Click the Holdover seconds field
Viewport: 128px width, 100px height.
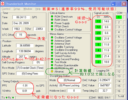(74, 91)
